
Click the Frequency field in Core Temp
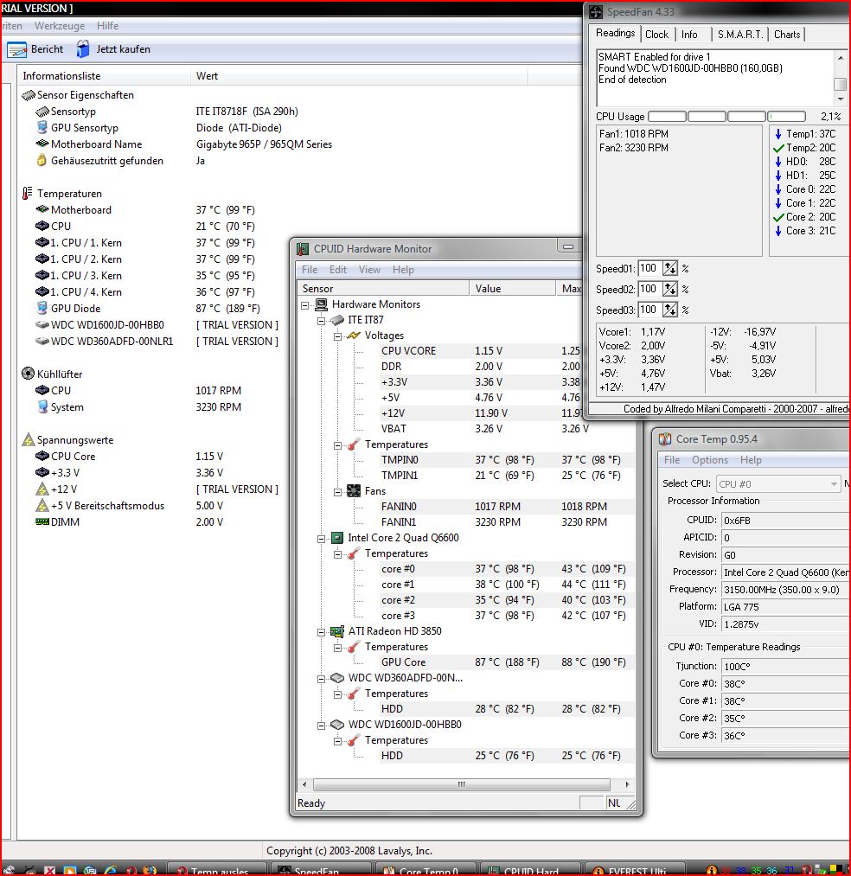(x=785, y=590)
